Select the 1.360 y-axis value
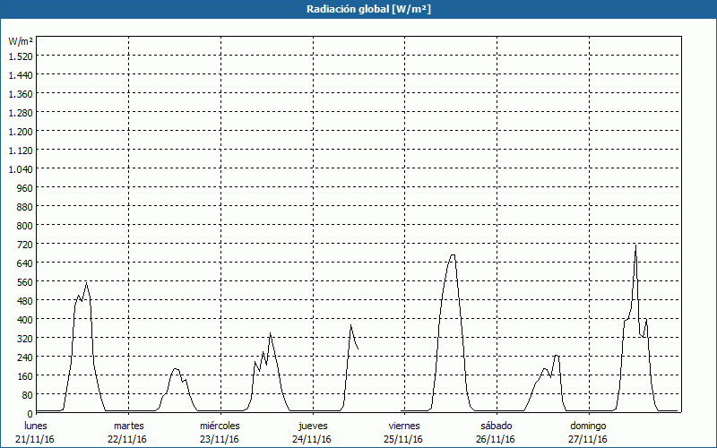717x448 pixels. [21, 94]
